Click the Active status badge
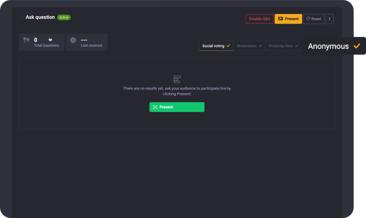The image size is (366, 218). [x=64, y=18]
